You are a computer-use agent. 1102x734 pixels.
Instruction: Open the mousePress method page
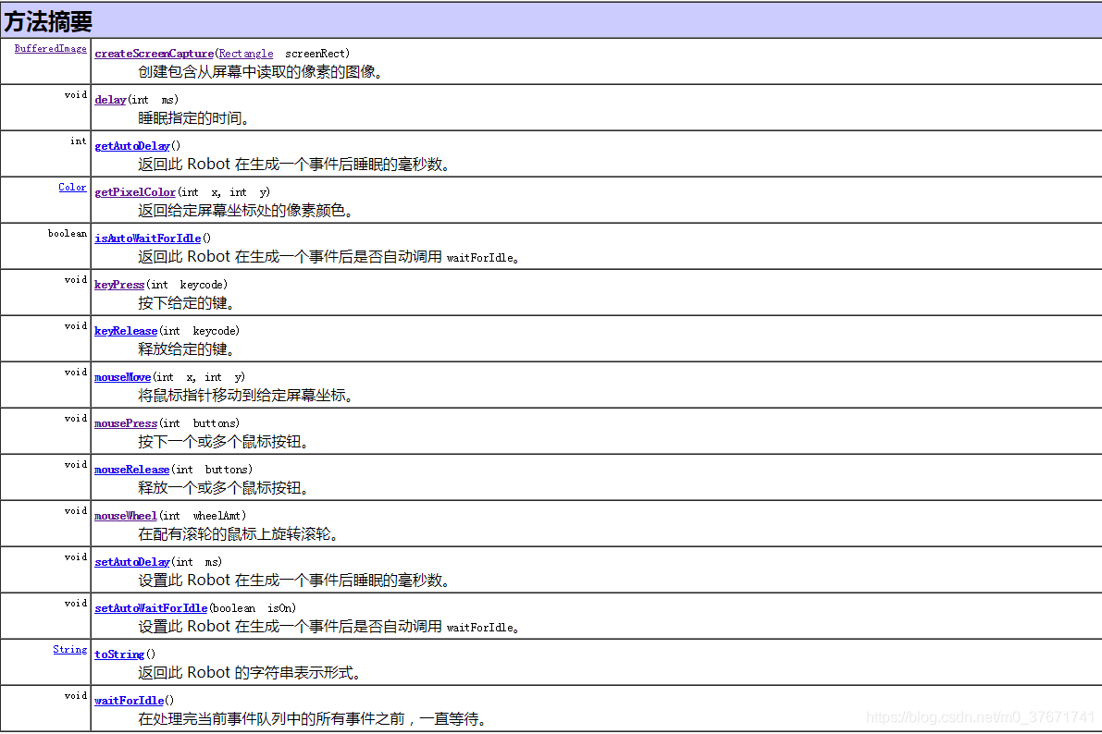(125, 422)
